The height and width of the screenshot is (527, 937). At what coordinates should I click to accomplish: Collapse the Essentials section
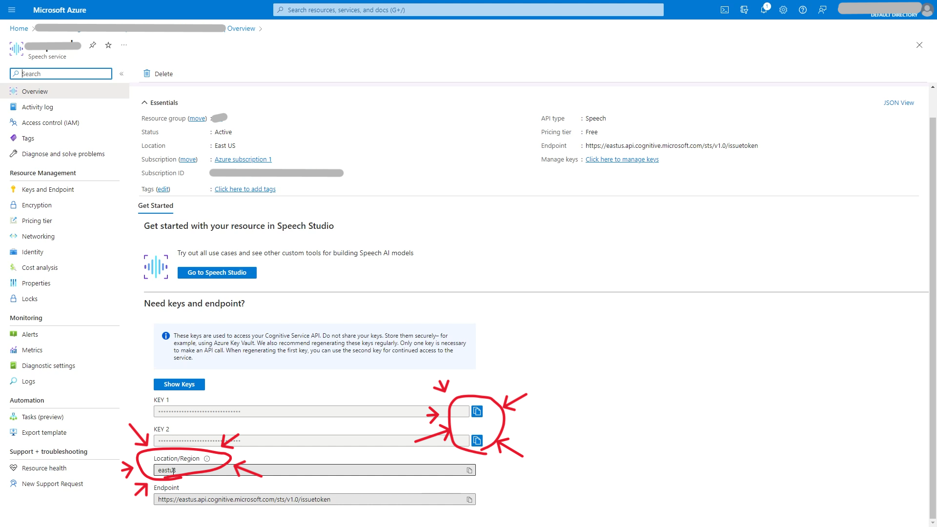coord(144,102)
